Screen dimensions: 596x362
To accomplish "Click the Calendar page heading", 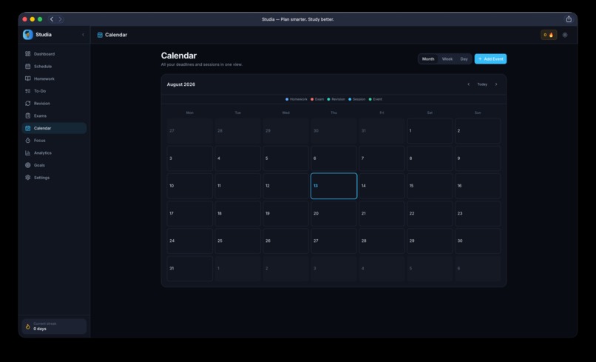I will pyautogui.click(x=179, y=56).
